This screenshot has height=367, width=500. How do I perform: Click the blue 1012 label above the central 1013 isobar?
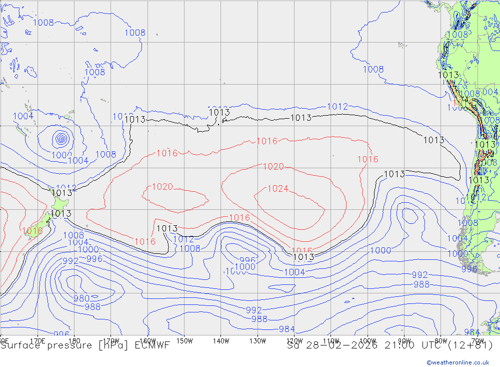[x=337, y=107]
